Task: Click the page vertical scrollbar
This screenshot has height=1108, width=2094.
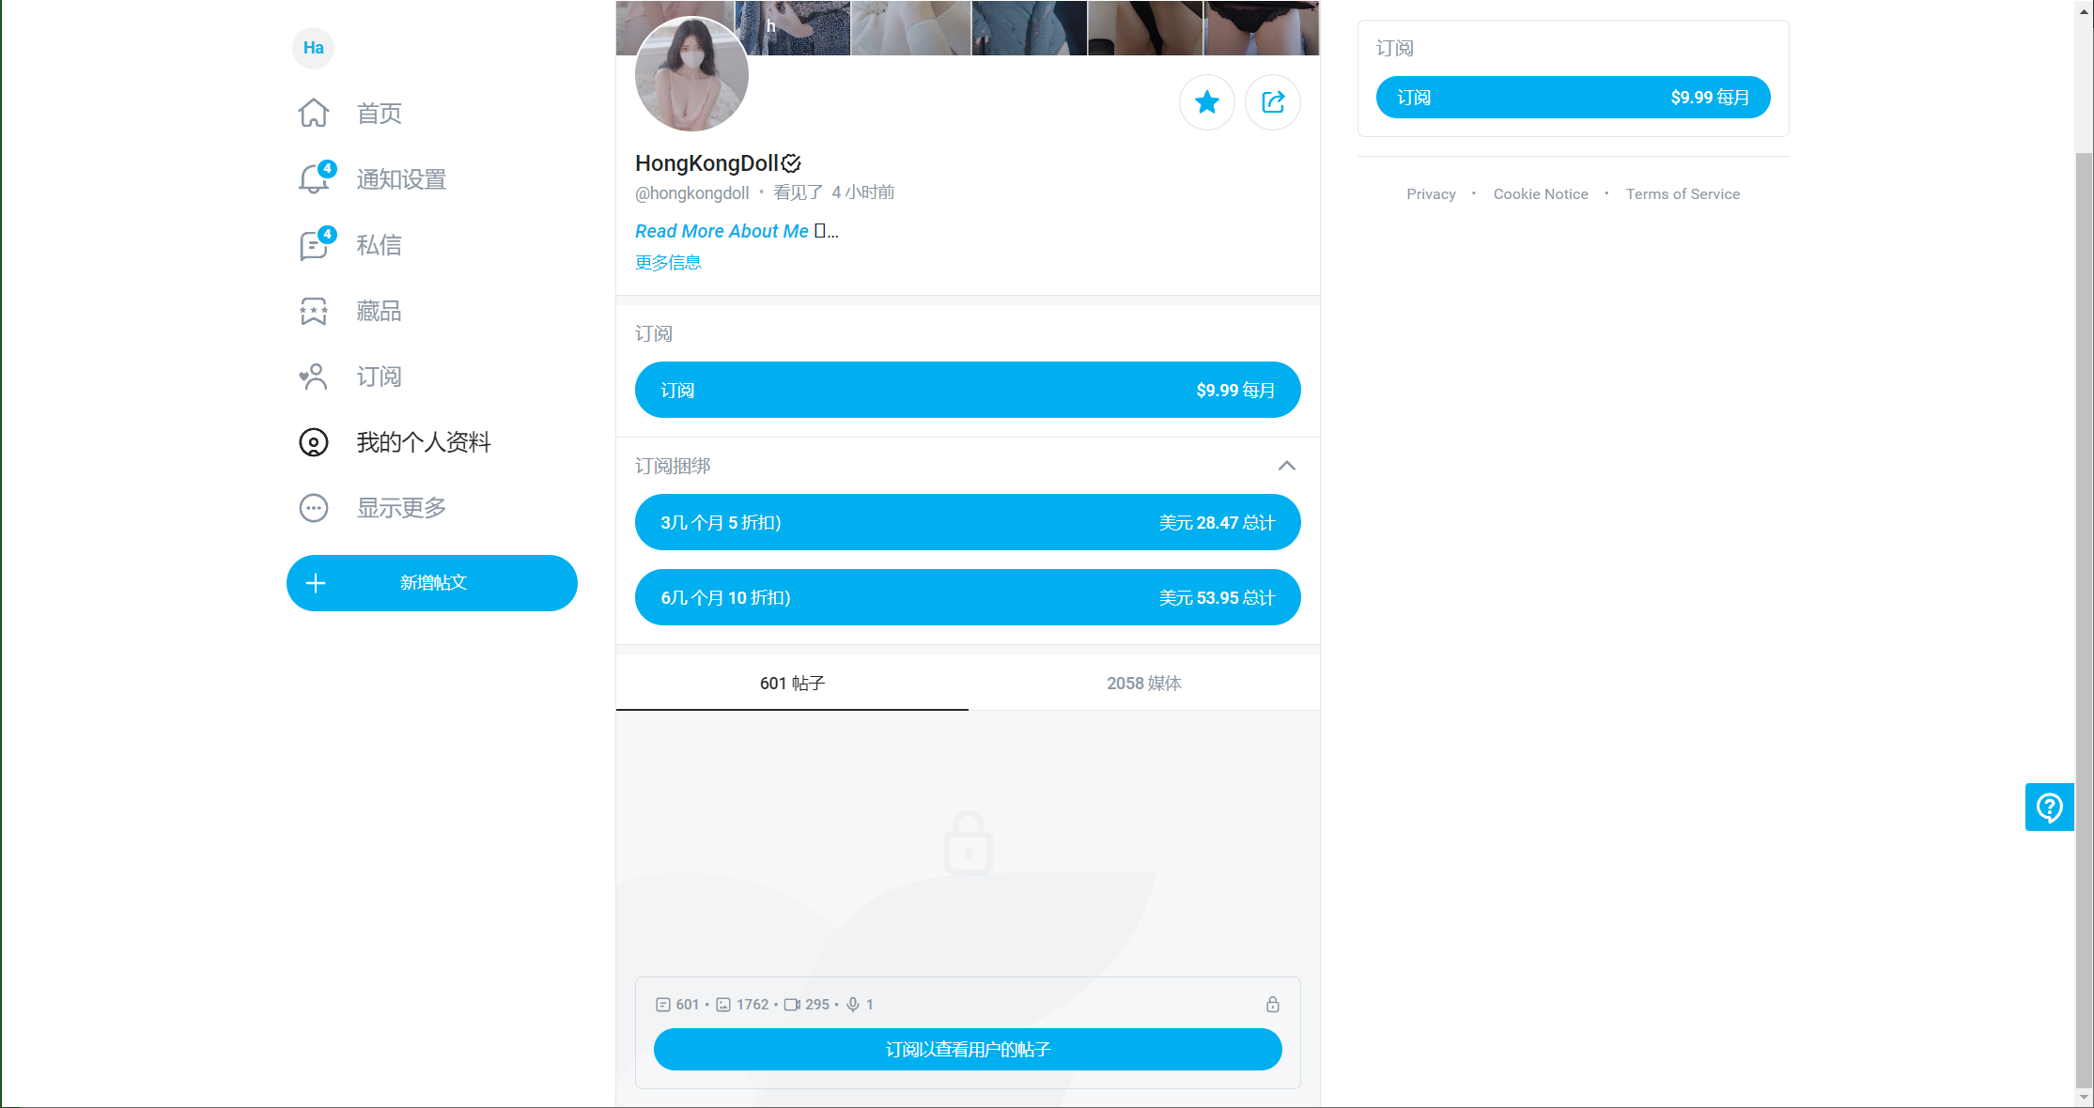Action: 2085,620
